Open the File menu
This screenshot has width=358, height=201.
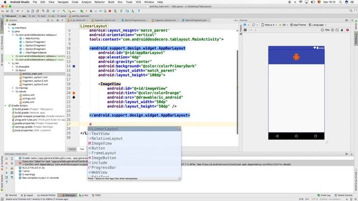(35, 2)
